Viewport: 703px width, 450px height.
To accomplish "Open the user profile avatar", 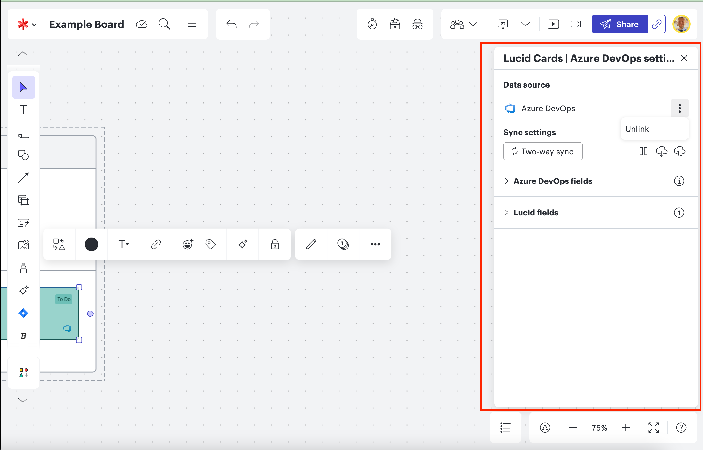I will 681,24.
